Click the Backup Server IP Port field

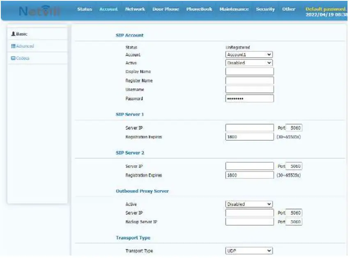(x=294, y=221)
